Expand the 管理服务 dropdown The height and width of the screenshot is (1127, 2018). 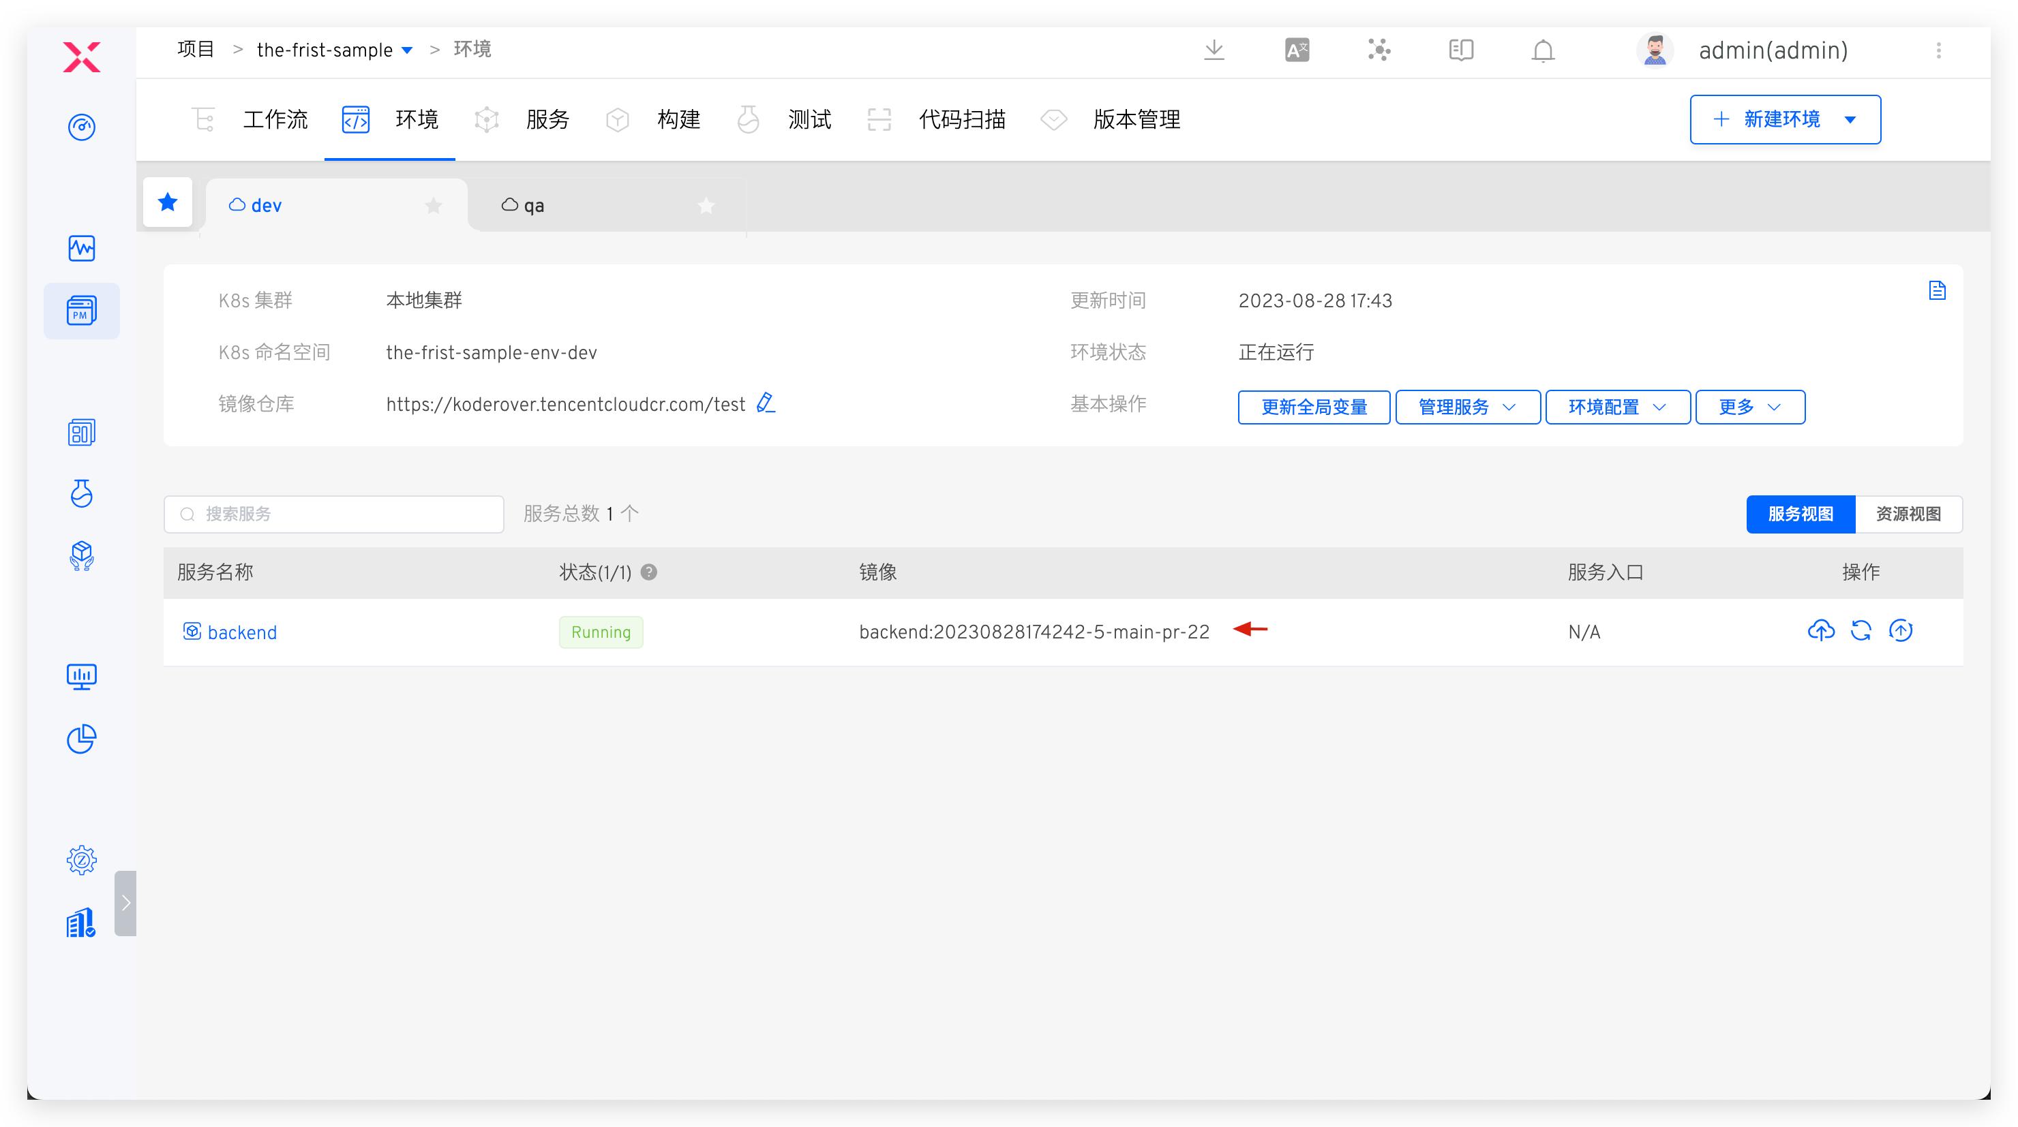[1466, 407]
